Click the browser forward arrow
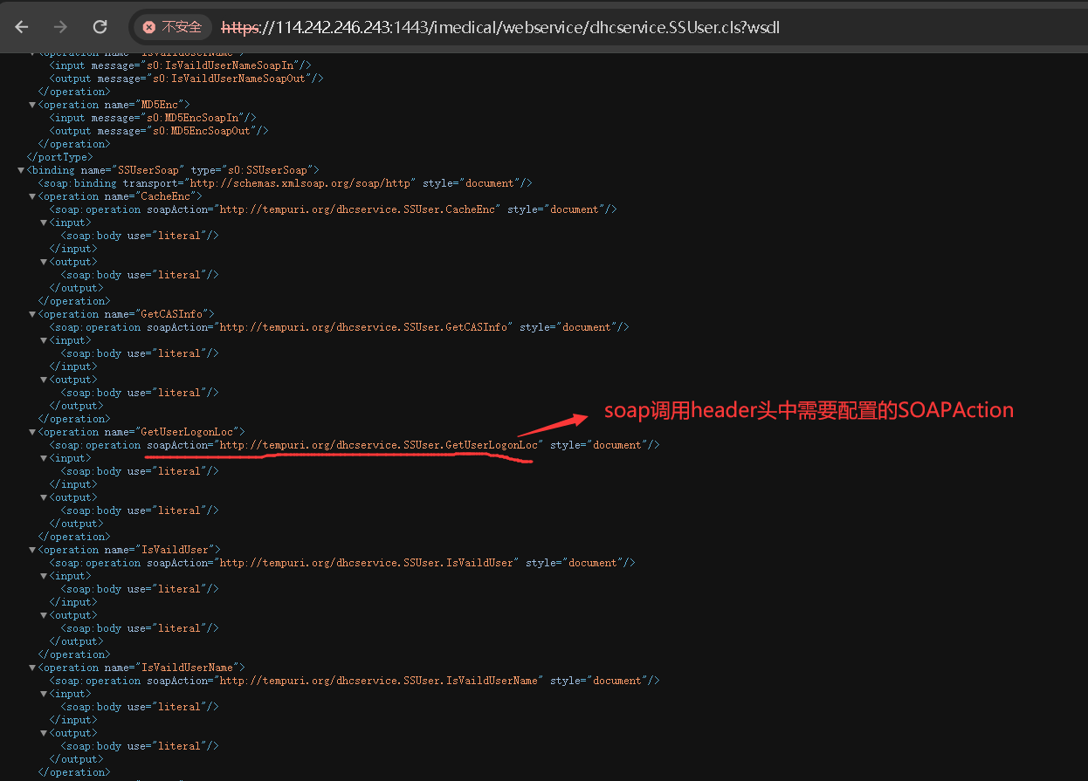Viewport: 1088px width, 781px height. coord(60,27)
